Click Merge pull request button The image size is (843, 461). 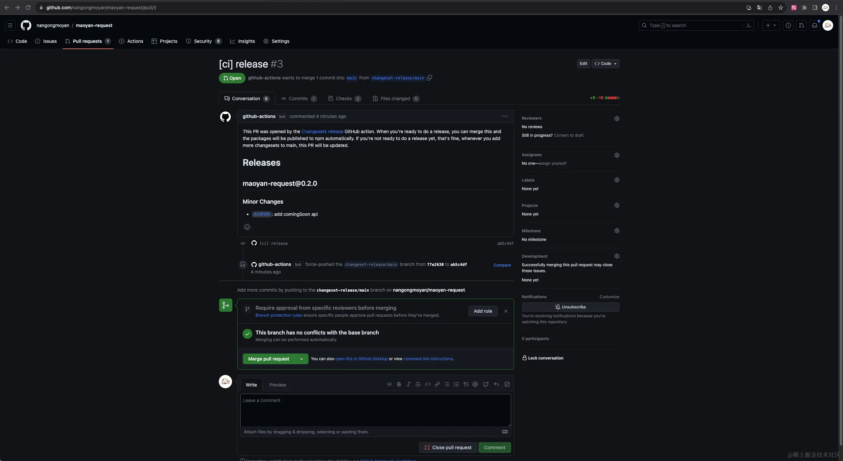pos(269,359)
